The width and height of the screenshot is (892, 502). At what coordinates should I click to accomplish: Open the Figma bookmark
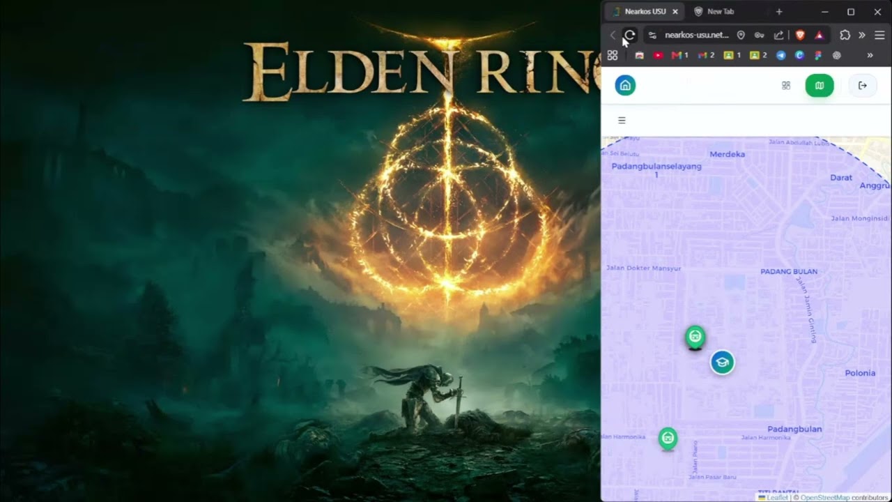click(x=818, y=55)
